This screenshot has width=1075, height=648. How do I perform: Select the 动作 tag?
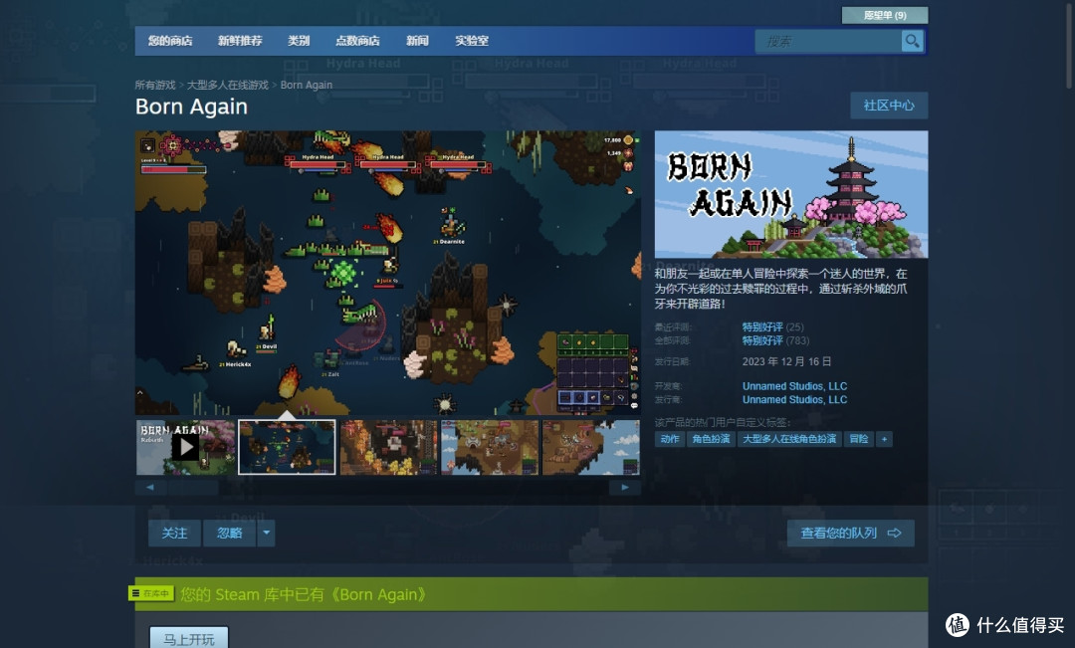[670, 439]
